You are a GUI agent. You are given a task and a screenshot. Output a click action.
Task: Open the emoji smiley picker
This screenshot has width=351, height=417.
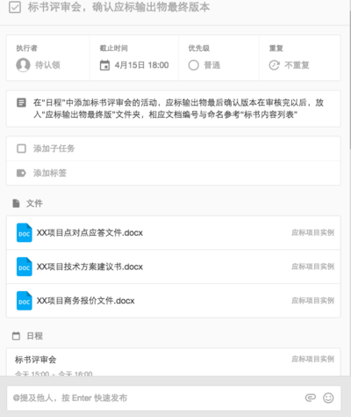[328, 398]
